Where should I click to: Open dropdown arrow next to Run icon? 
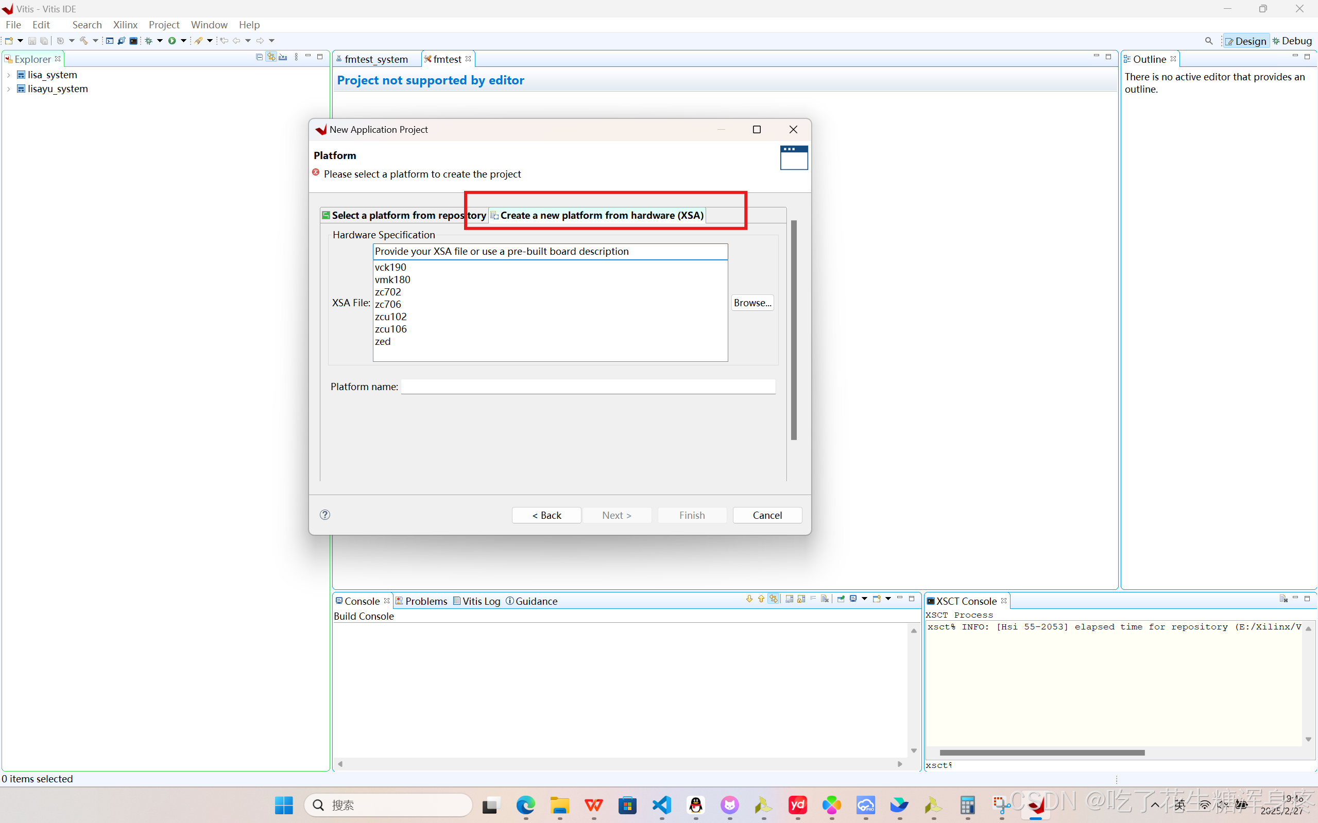coord(183,41)
